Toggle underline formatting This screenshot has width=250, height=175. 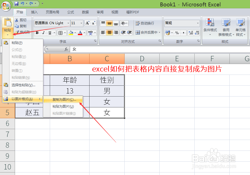[x=50, y=33]
